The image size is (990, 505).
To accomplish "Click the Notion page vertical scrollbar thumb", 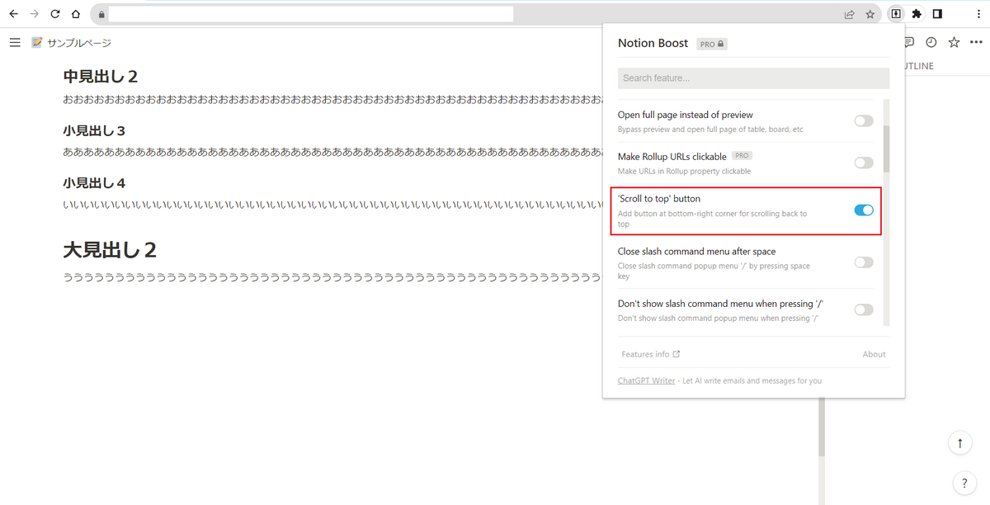I will click(x=822, y=427).
